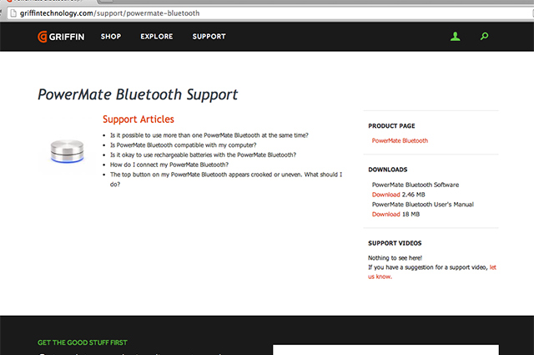Click the 'PowerMate Bluetooth Support' page title

tap(138, 94)
